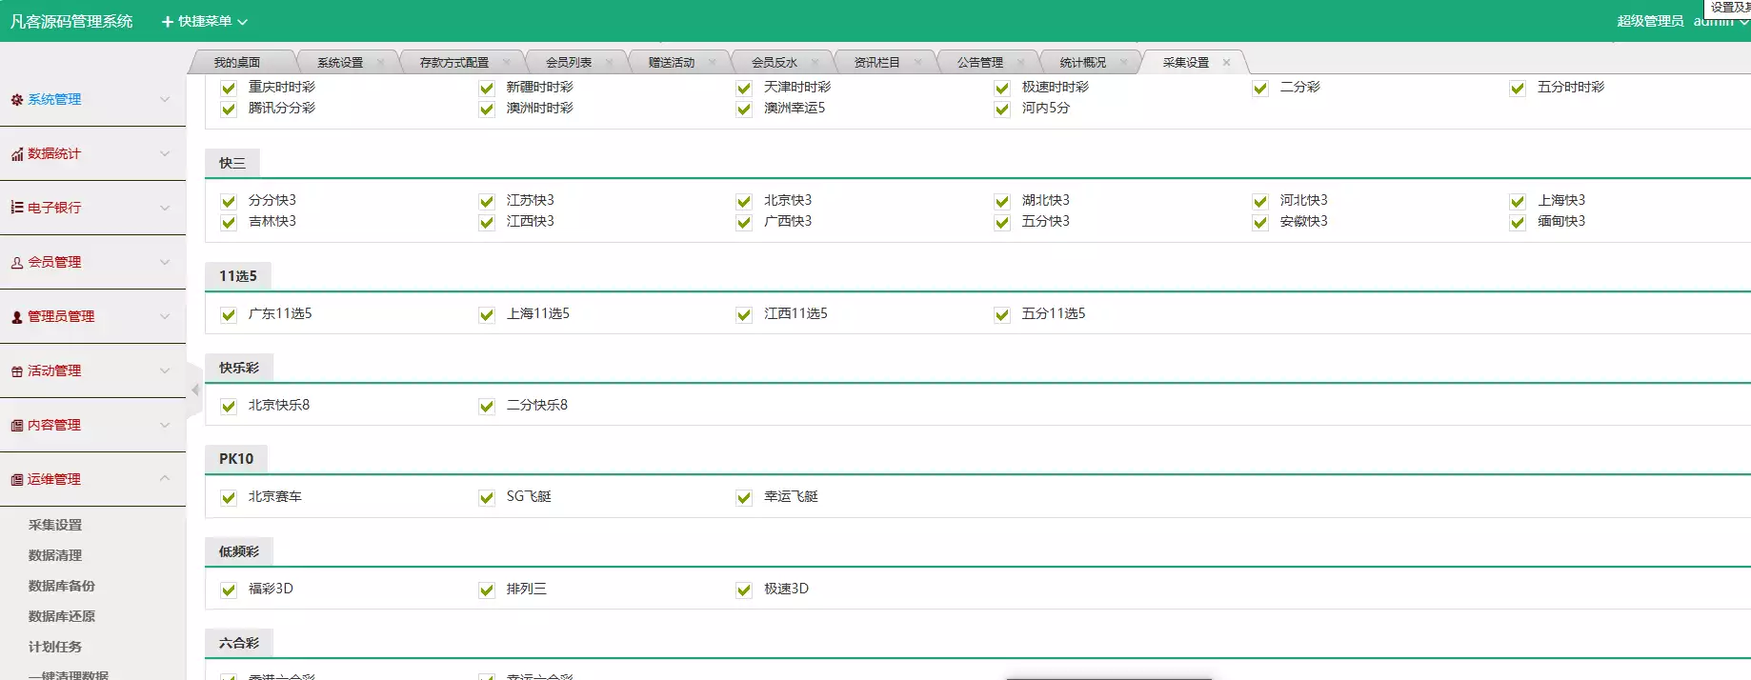Click the 凡客源码管理系统 title

click(71, 21)
